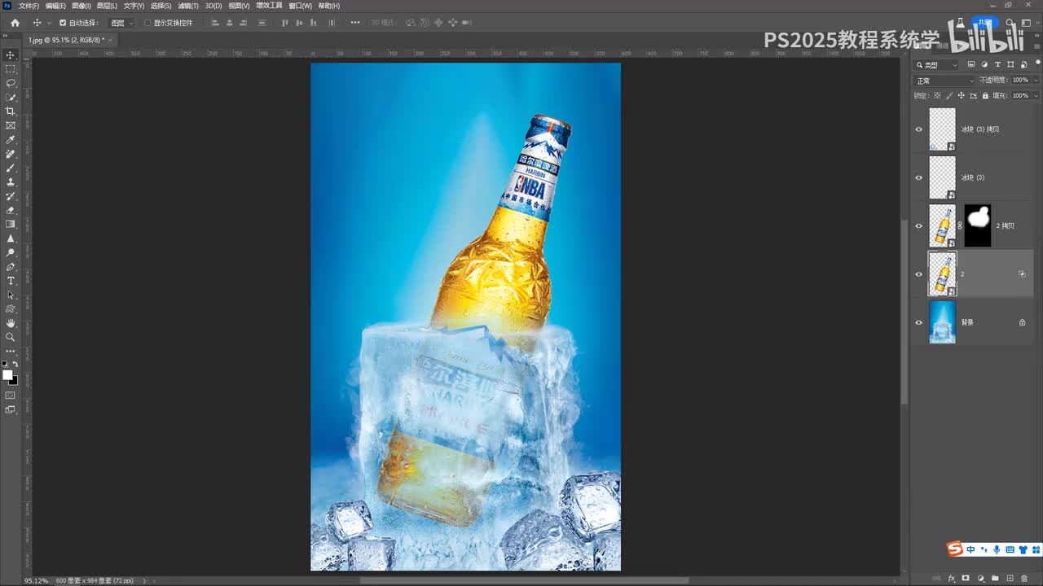Viewport: 1043px width, 586px height.
Task: Select the Lasso tool
Action: pyautogui.click(x=11, y=83)
